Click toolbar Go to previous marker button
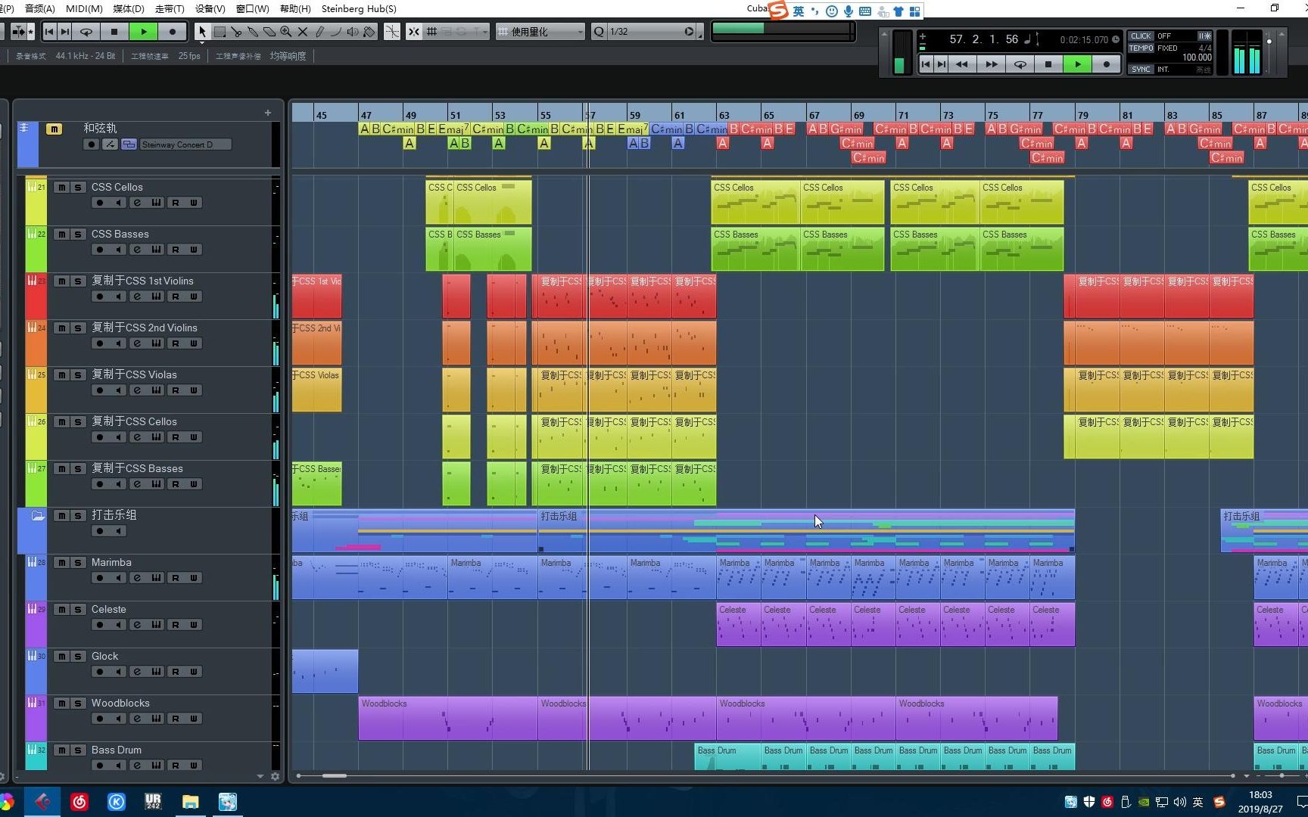This screenshot has width=1308, height=817. [x=49, y=32]
